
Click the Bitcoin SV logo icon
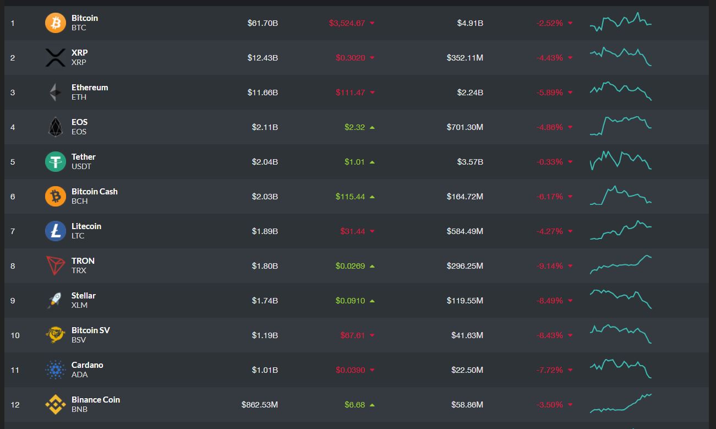55,335
